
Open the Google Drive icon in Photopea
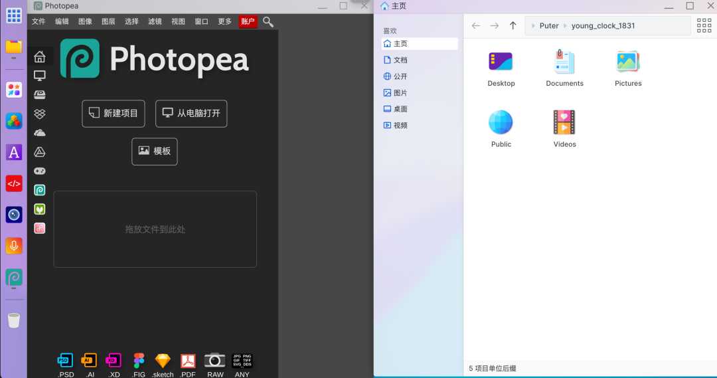[x=40, y=152]
